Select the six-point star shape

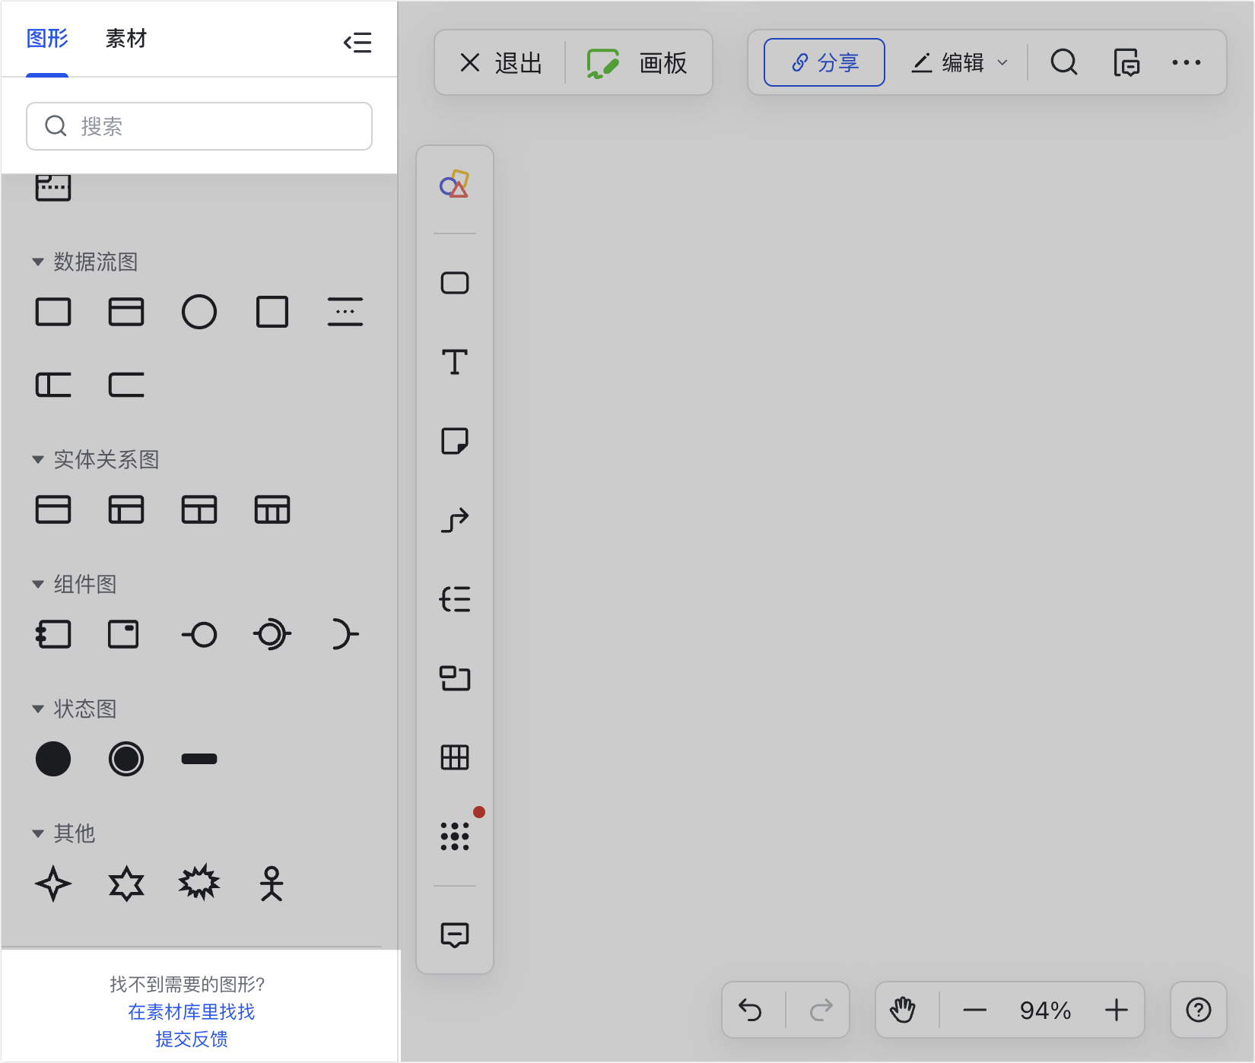click(126, 884)
